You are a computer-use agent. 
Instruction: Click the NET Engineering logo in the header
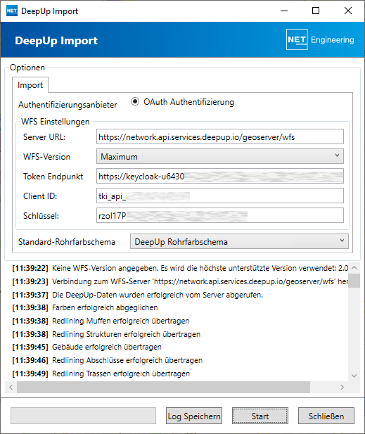320,39
